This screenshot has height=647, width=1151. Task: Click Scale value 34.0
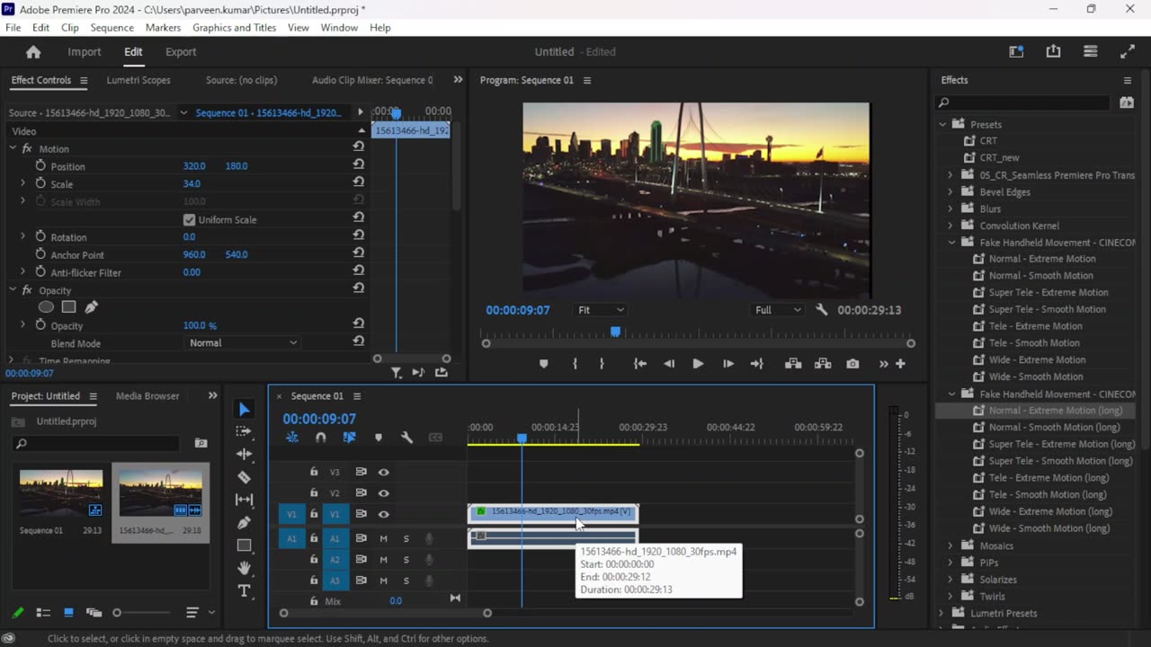[192, 183]
